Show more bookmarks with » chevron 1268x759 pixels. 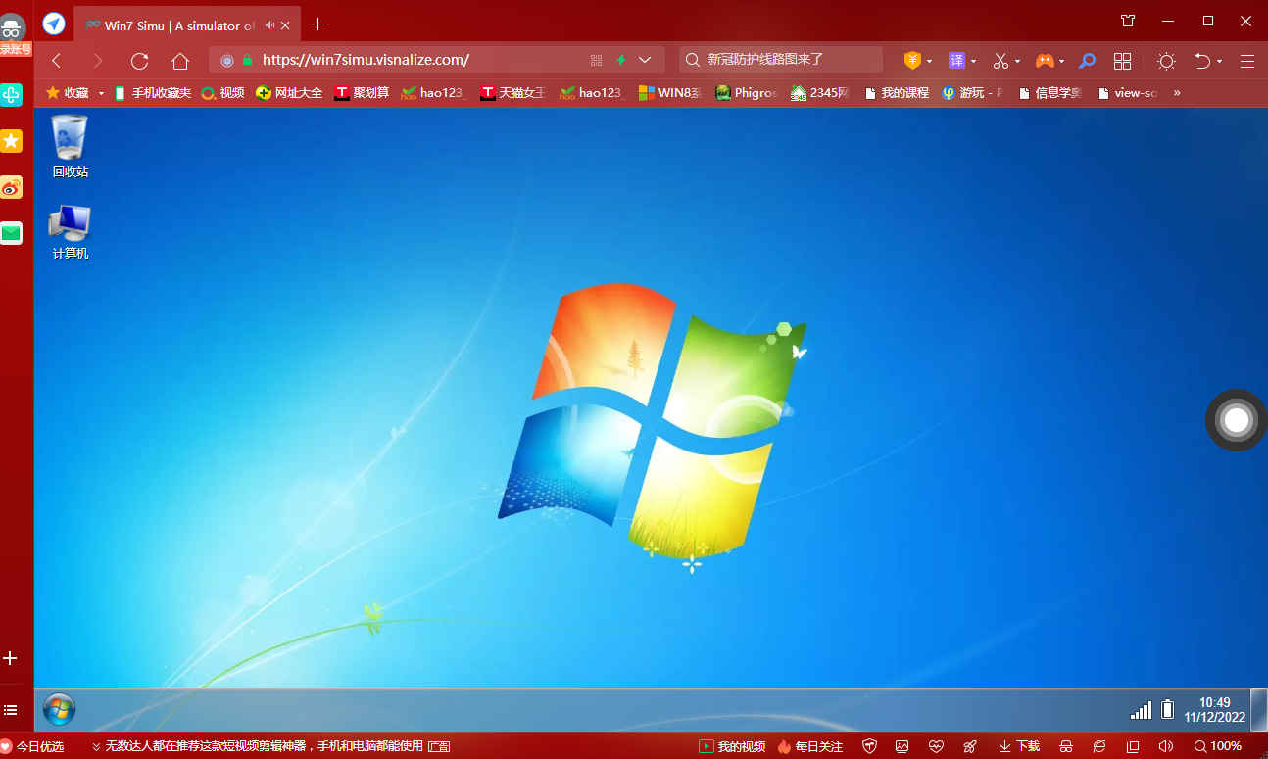[1177, 93]
